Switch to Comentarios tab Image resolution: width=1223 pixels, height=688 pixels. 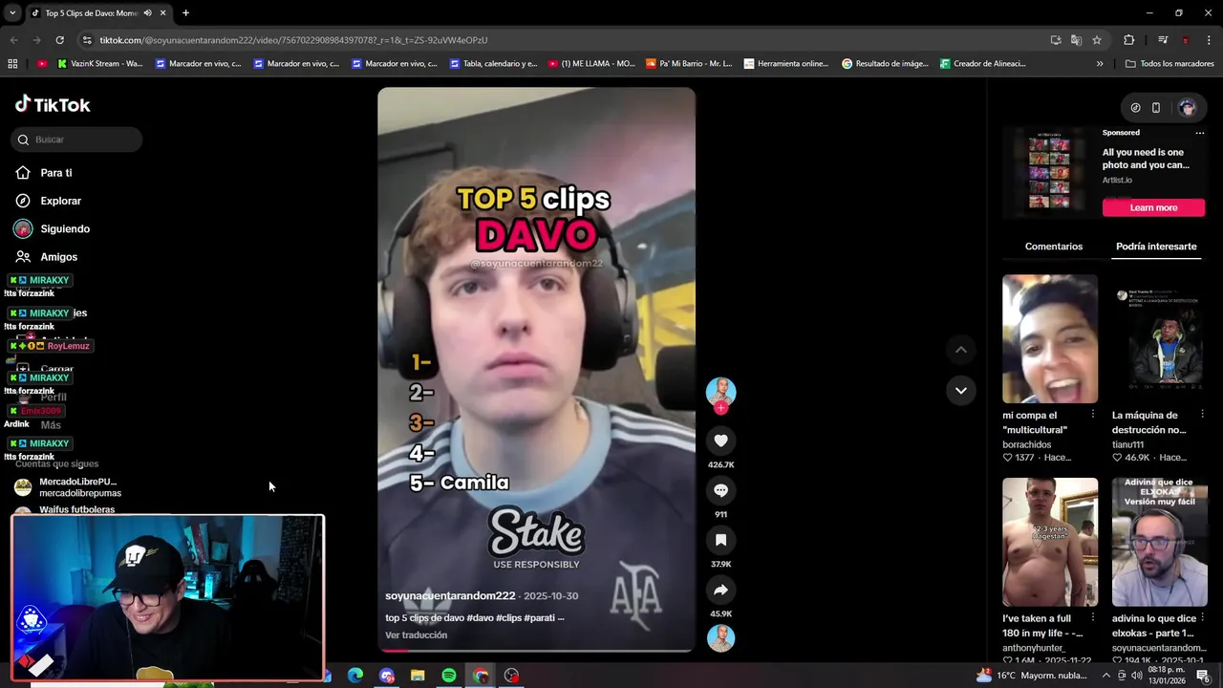pos(1054,247)
